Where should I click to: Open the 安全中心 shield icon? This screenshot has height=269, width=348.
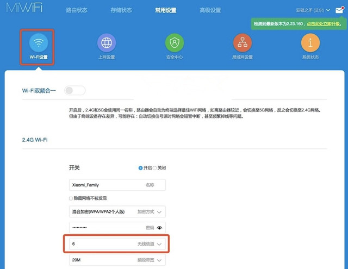point(175,42)
